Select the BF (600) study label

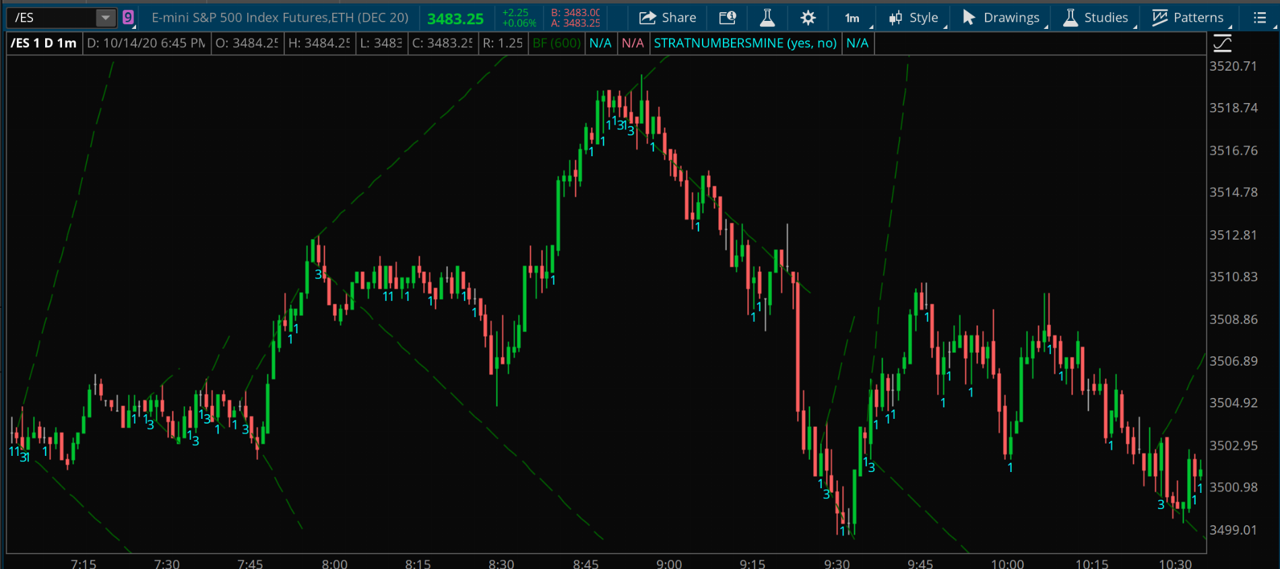(x=556, y=43)
